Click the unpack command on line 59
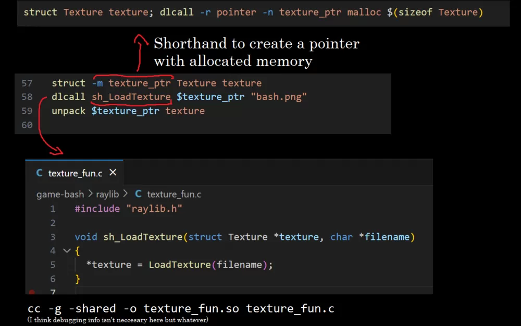 [x=68, y=111]
